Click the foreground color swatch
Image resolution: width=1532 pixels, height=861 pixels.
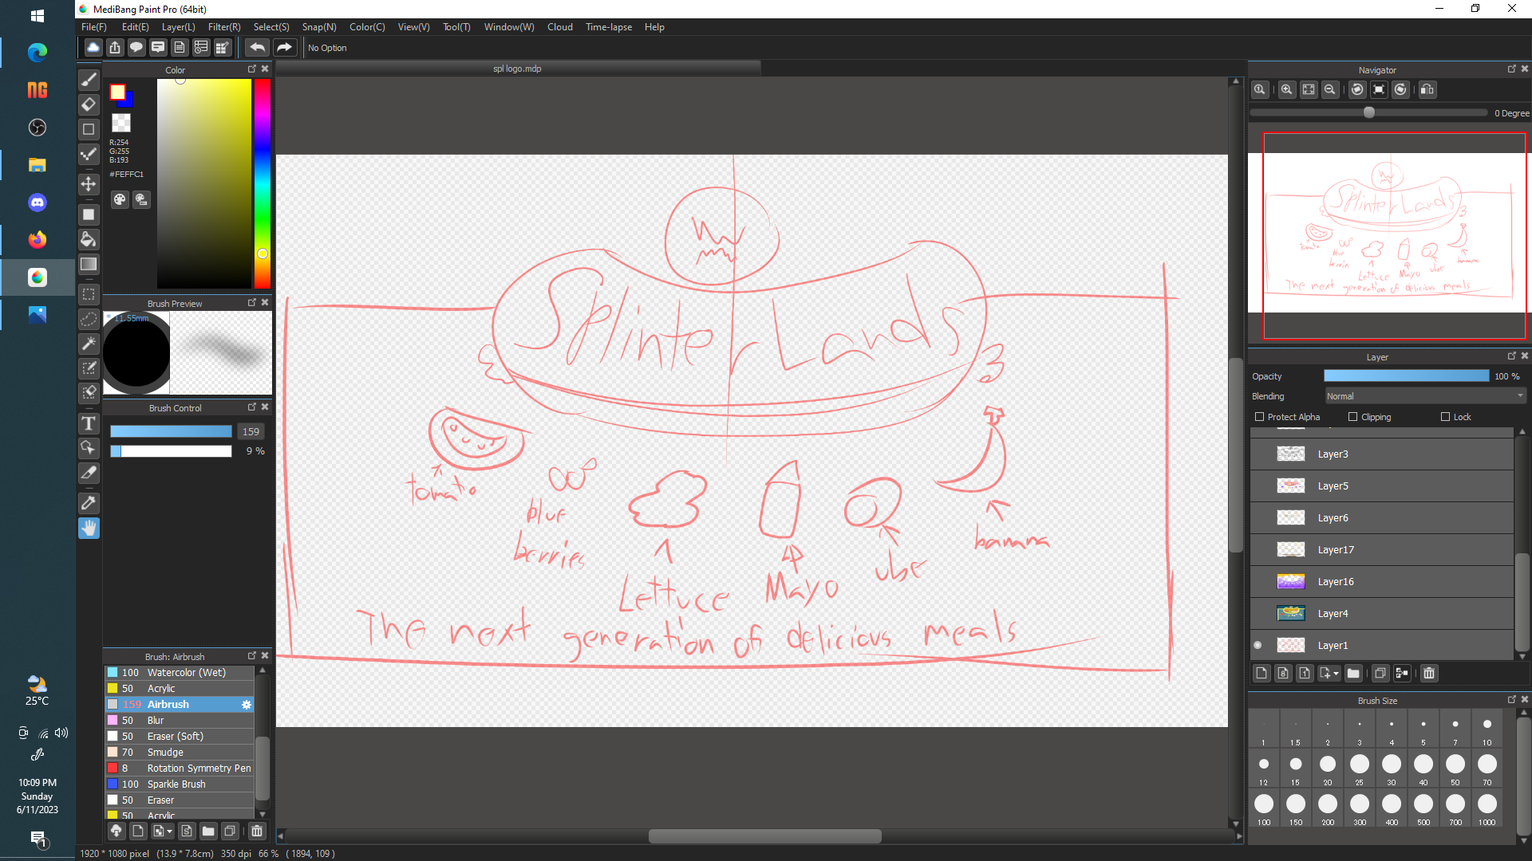pyautogui.click(x=117, y=92)
